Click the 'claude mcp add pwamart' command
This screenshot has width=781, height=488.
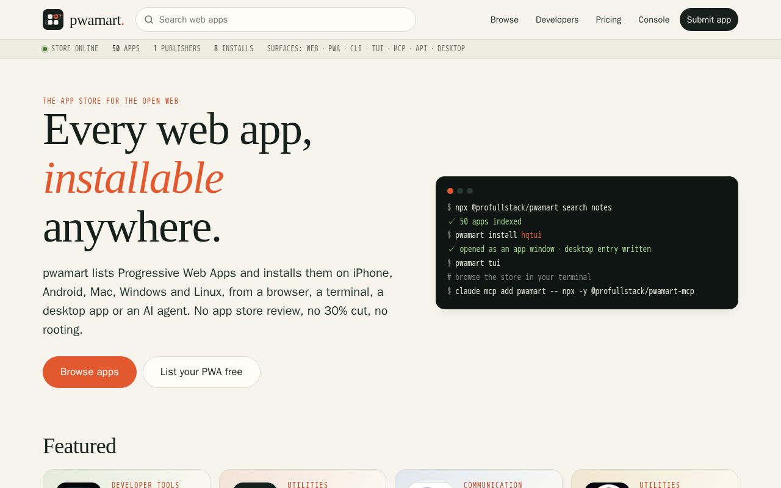pos(570,291)
